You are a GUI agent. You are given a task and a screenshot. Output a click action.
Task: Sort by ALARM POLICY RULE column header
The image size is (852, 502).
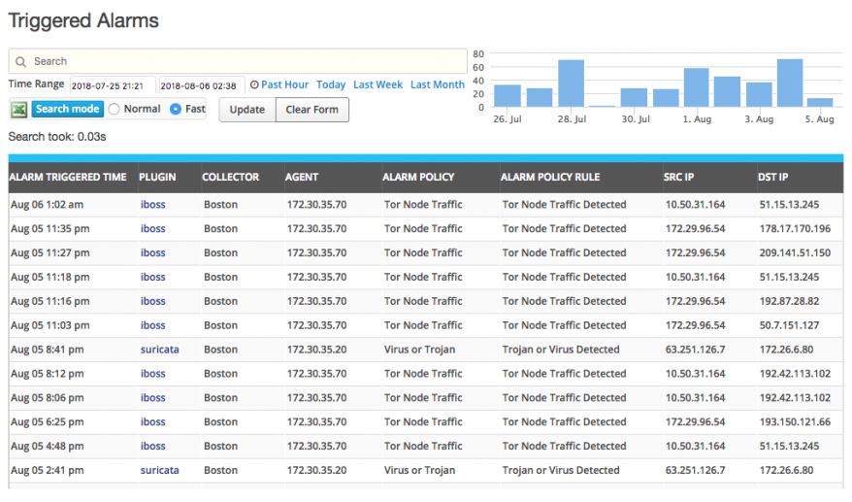click(550, 178)
